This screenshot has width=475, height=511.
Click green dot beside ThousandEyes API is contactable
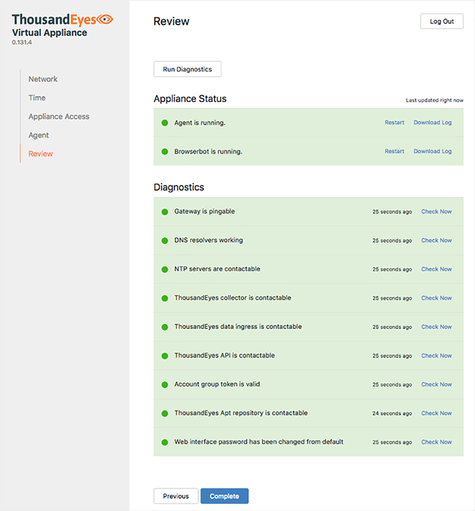164,356
